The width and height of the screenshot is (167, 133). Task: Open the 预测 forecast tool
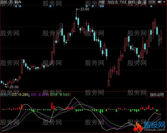[152, 2]
